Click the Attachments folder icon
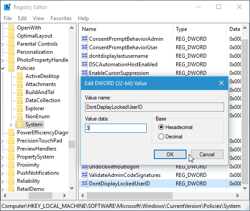Image resolution: width=250 pixels, height=211 pixels. point(20,84)
